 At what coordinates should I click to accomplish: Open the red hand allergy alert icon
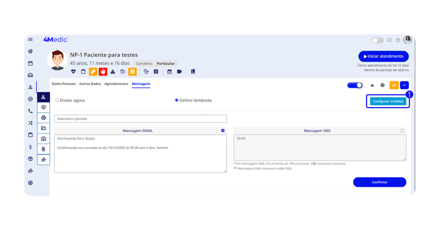(x=103, y=72)
